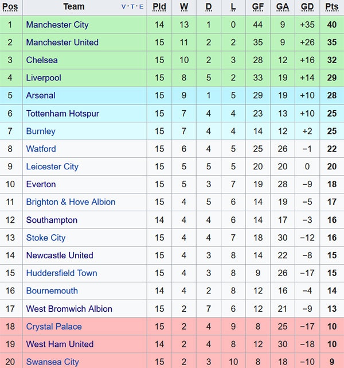Click the Manchester United team link
The height and width of the screenshot is (368, 344).
pyautogui.click(x=62, y=42)
